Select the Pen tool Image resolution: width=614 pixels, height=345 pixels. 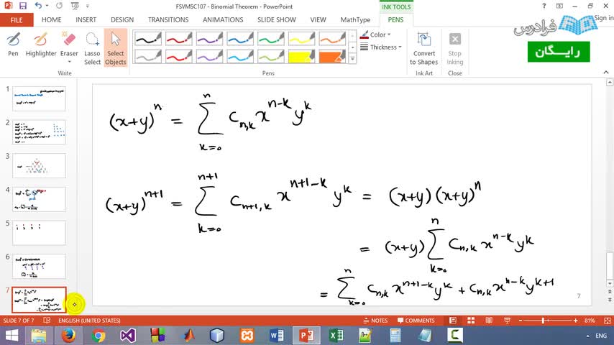14,45
